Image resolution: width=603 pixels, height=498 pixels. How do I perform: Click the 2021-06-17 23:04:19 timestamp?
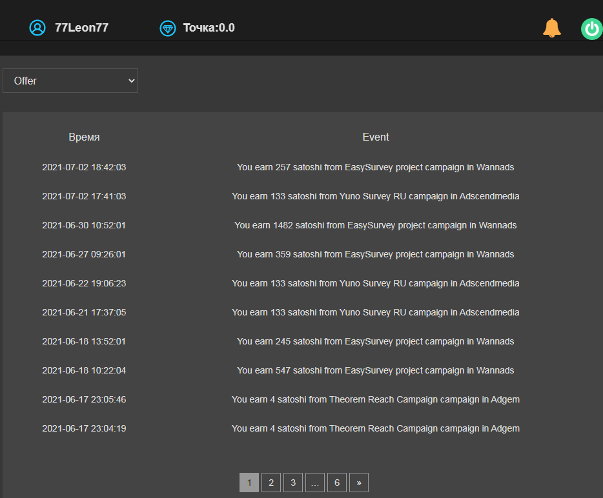point(84,428)
